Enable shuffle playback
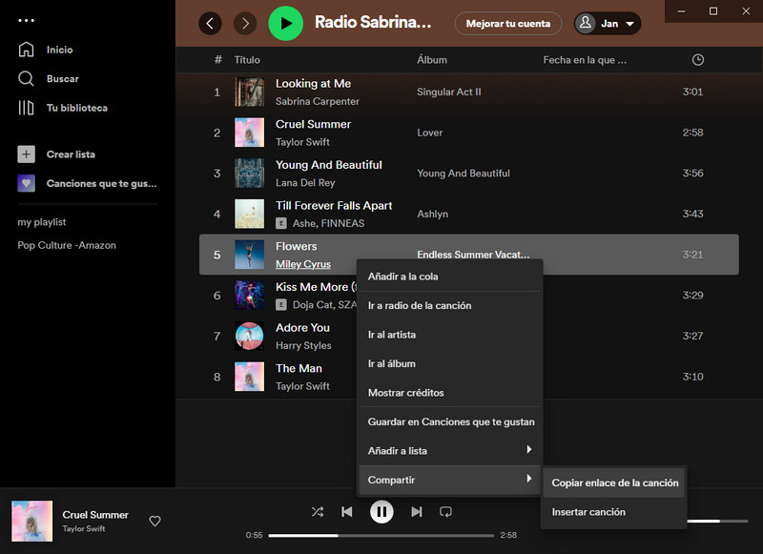Screen dimensions: 763x554 [318, 512]
